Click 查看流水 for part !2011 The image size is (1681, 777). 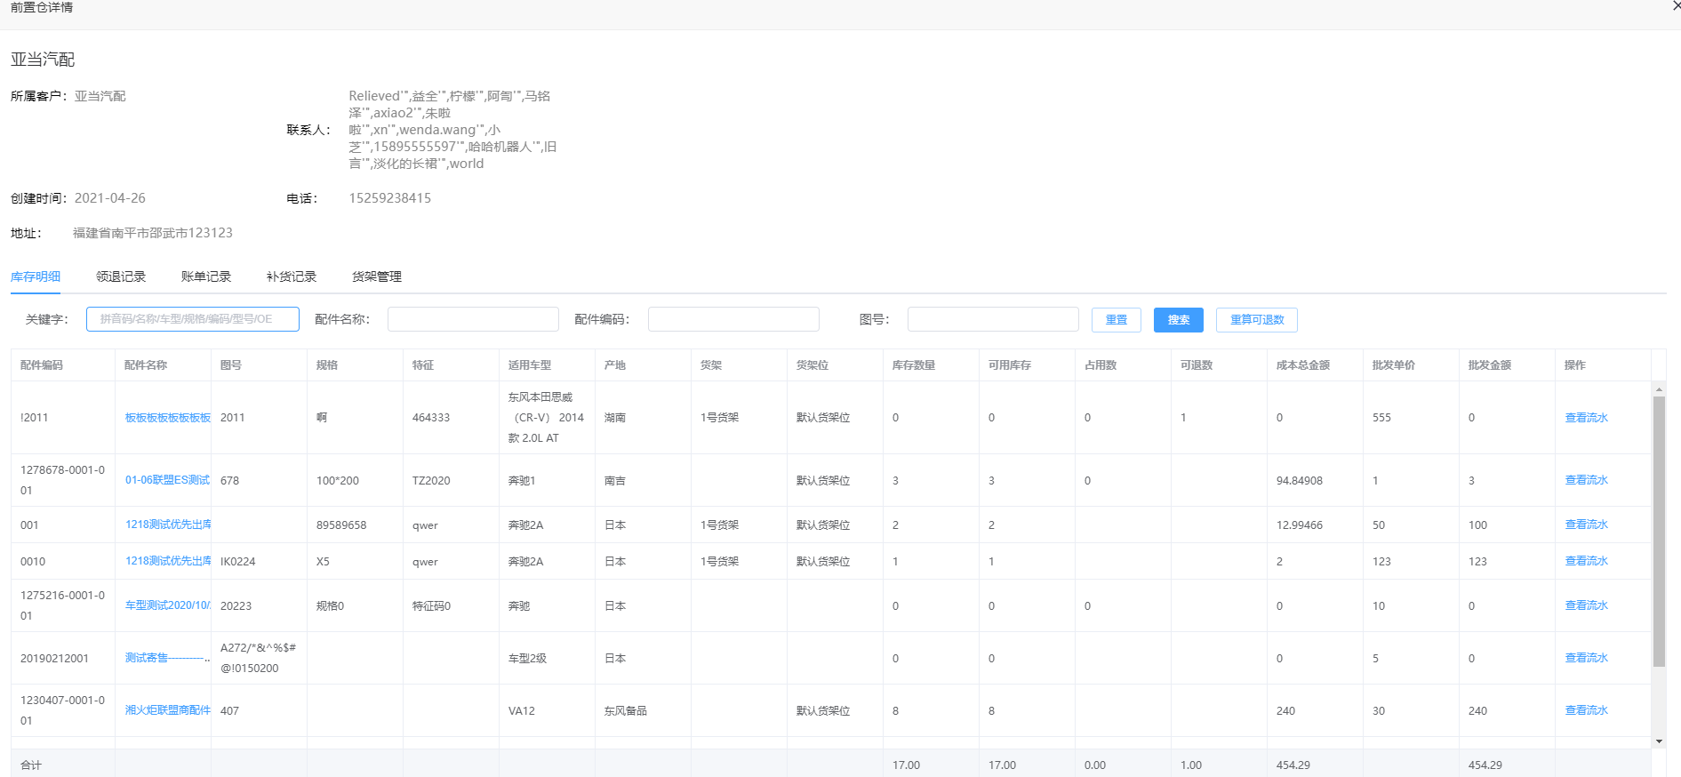click(1587, 418)
